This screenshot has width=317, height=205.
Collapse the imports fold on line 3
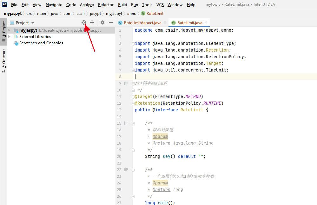(x=133, y=44)
